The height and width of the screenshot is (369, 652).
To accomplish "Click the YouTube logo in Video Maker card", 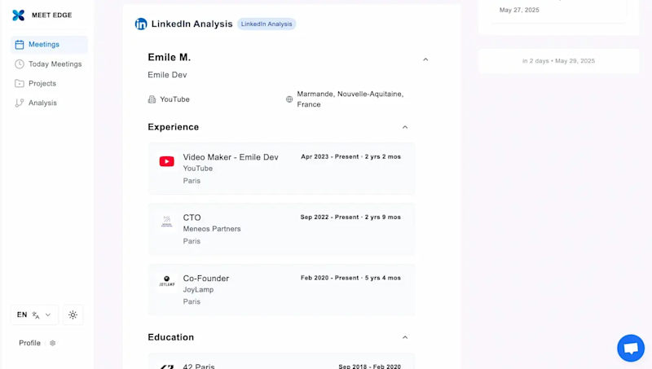I will click(167, 161).
